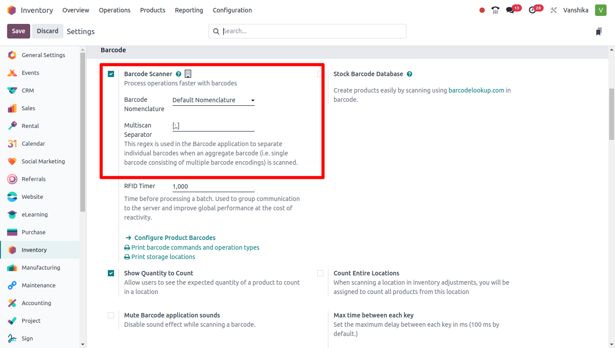
Task: Open the Configuration menu
Action: point(232,10)
